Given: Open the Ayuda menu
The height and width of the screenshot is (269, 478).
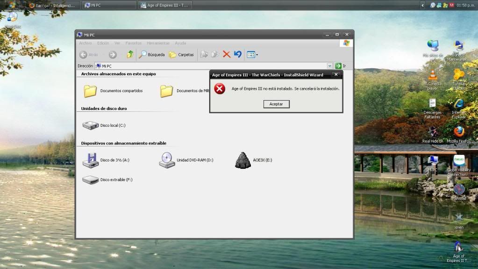Looking at the screenshot, I should 180,43.
